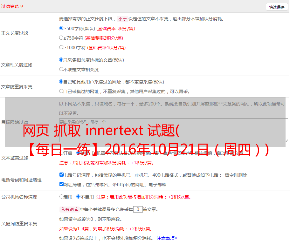Select the ≥750字符 length option

[61, 38]
